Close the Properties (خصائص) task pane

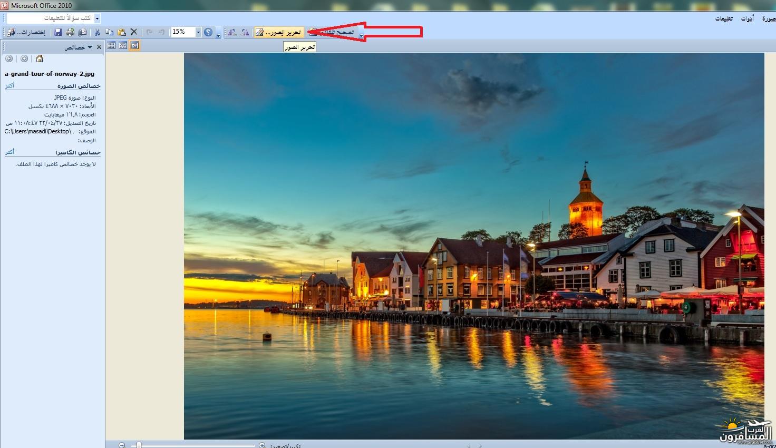(99, 47)
